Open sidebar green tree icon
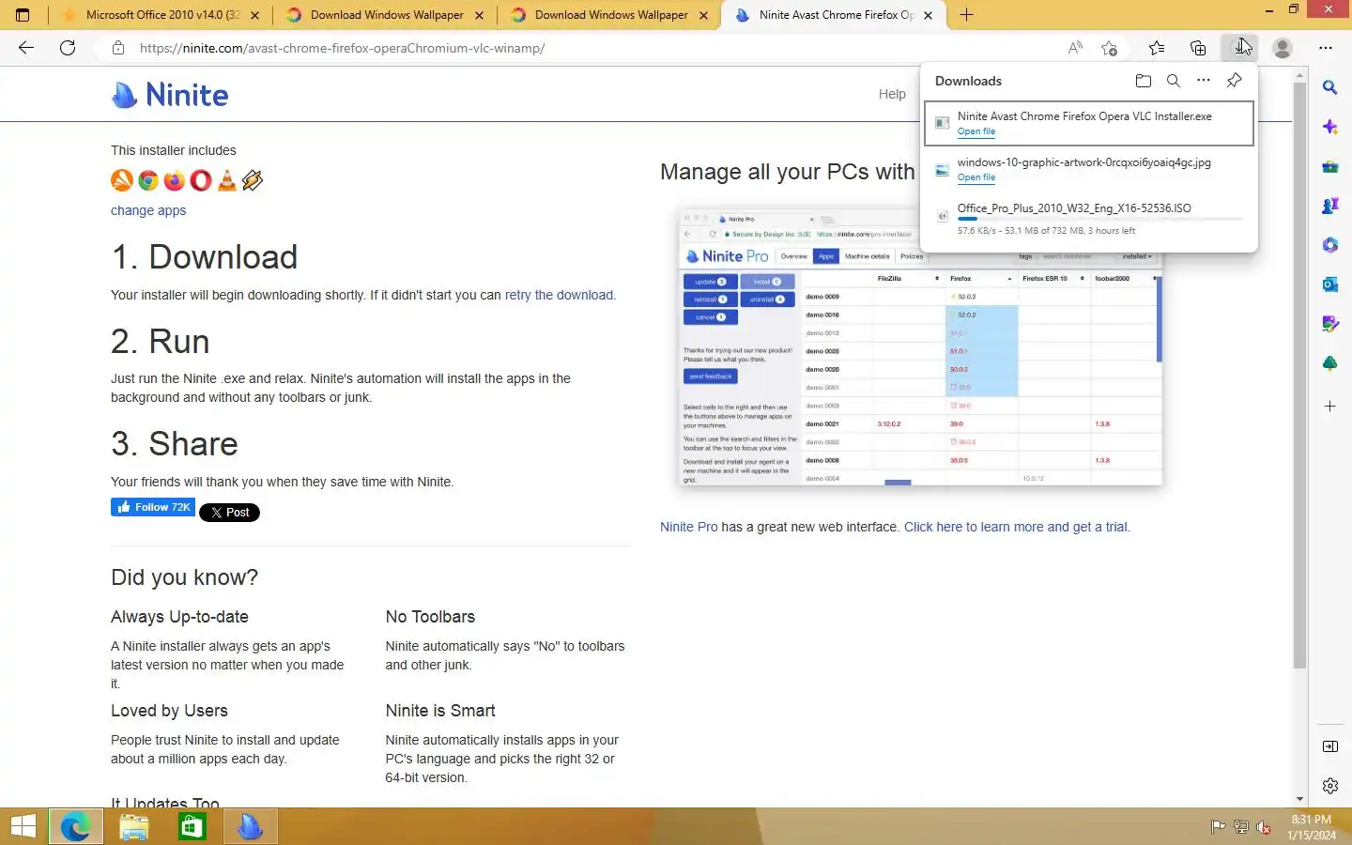Viewport: 1352px width, 845px height. click(1330, 363)
